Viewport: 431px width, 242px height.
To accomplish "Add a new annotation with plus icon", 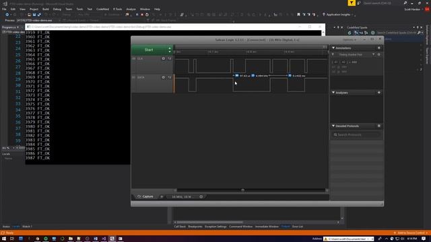I will [378, 48].
